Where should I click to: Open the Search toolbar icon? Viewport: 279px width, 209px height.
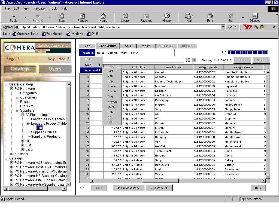tap(126, 16)
